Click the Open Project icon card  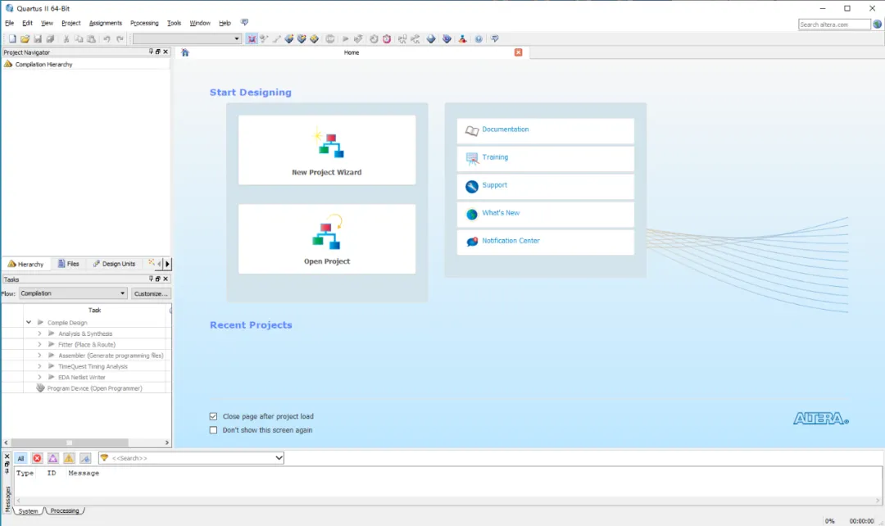[327, 239]
